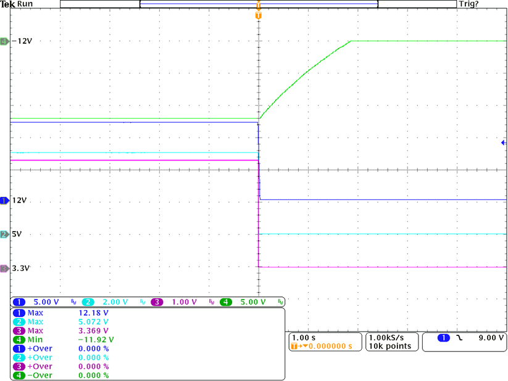Select the channel 2 ground marker labeled 5V
The image size is (508, 381).
click(x=4, y=235)
